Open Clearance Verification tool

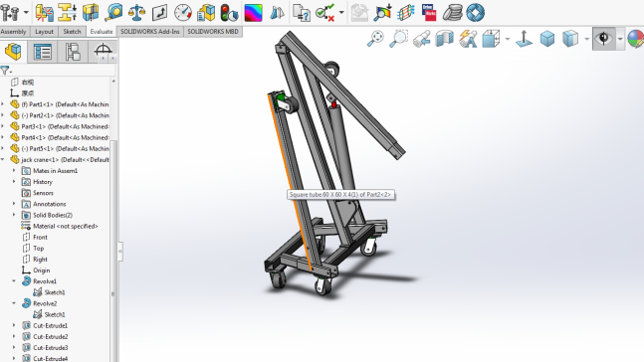click(68, 12)
